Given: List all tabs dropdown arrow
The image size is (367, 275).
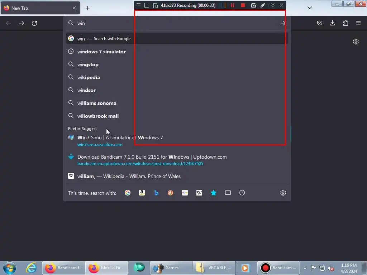Looking at the screenshot, I should tap(309, 8).
